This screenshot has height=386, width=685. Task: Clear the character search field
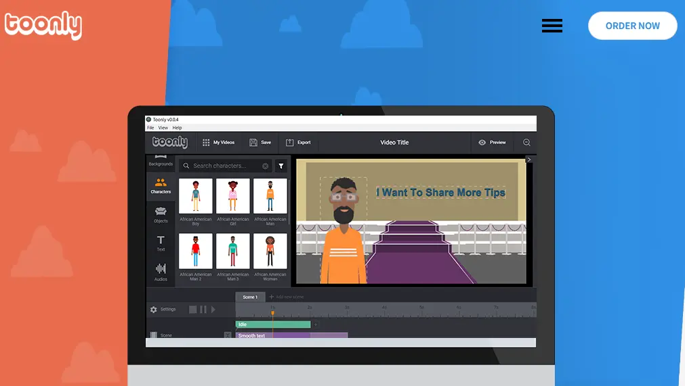point(266,166)
